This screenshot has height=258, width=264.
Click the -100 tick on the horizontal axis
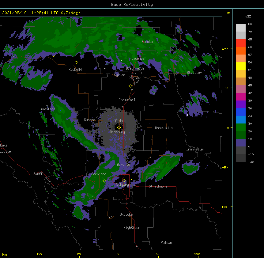[38, 254]
